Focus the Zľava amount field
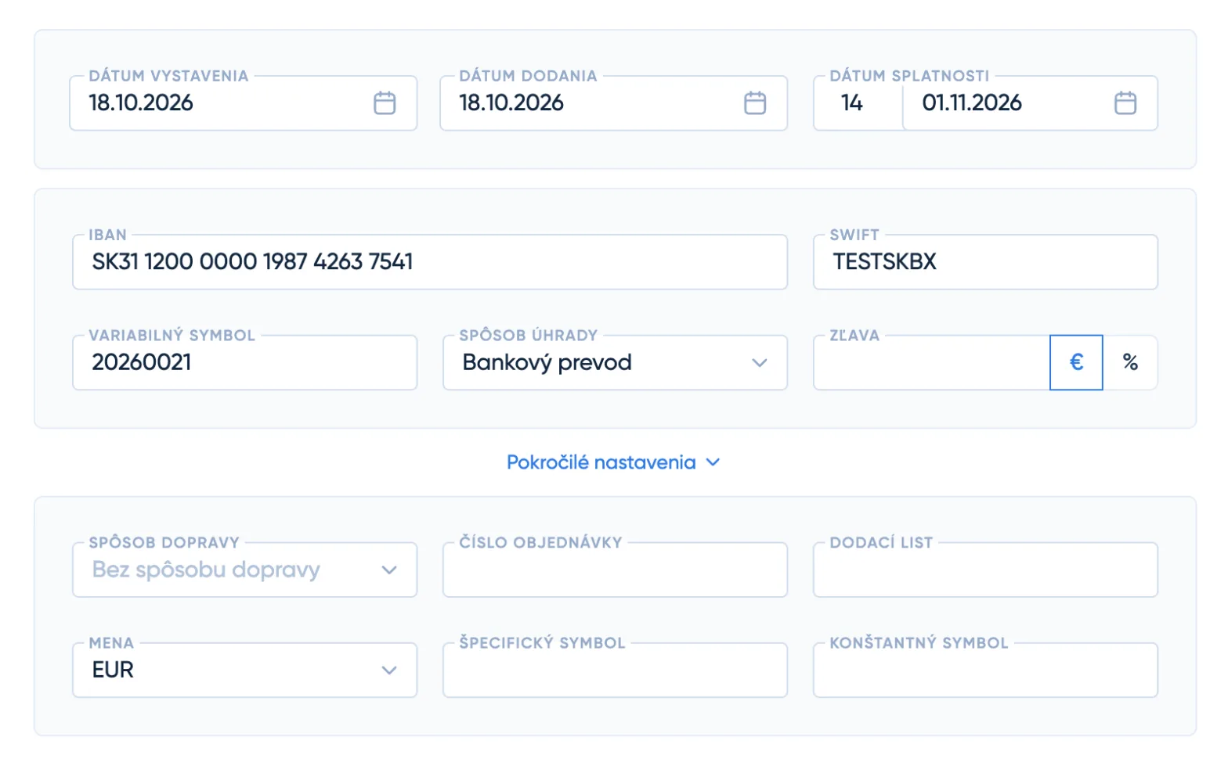1228x762 pixels. [x=932, y=362]
